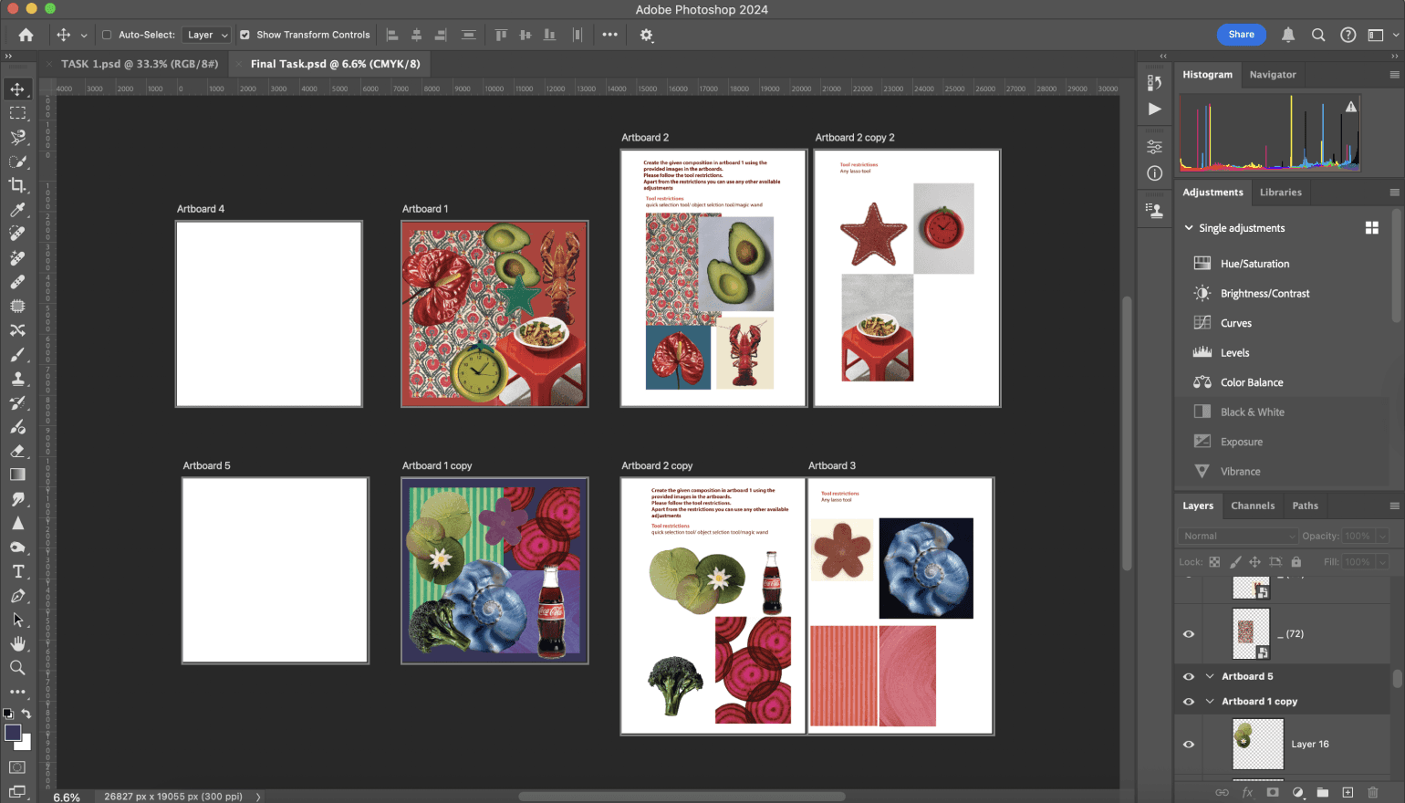
Task: Switch to the Paths tab
Action: [x=1306, y=506]
